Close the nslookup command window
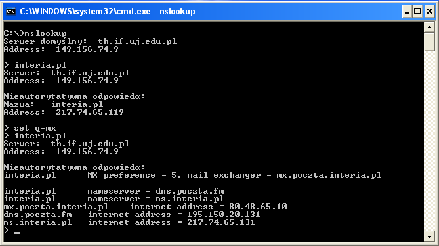 [x=430, y=11]
